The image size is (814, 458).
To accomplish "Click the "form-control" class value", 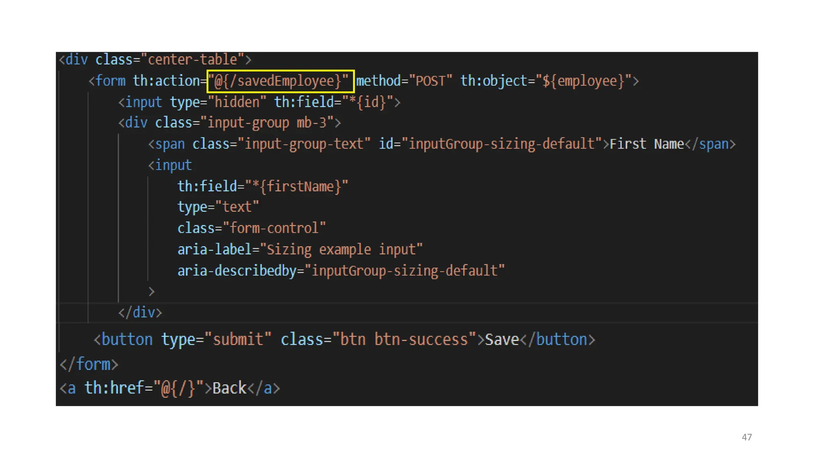I will point(274,228).
